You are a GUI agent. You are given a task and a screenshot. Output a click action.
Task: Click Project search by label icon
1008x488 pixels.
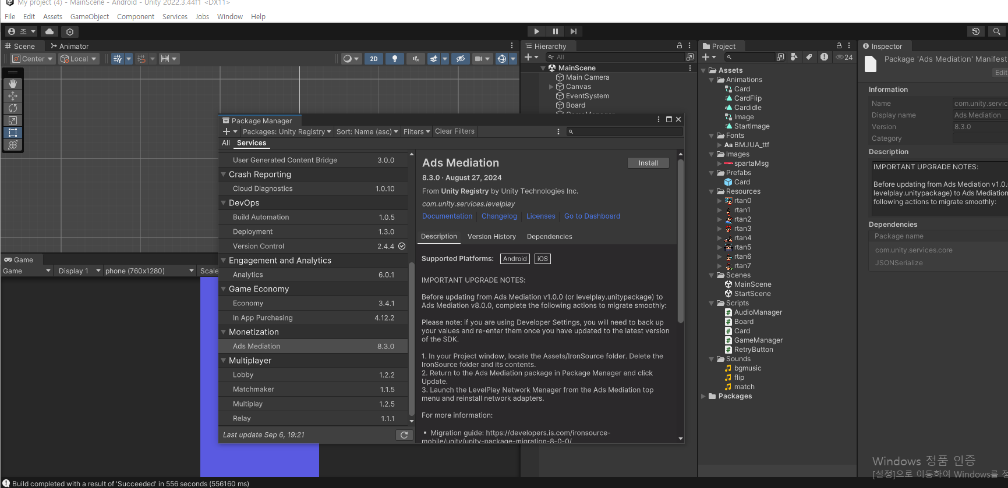pos(809,57)
